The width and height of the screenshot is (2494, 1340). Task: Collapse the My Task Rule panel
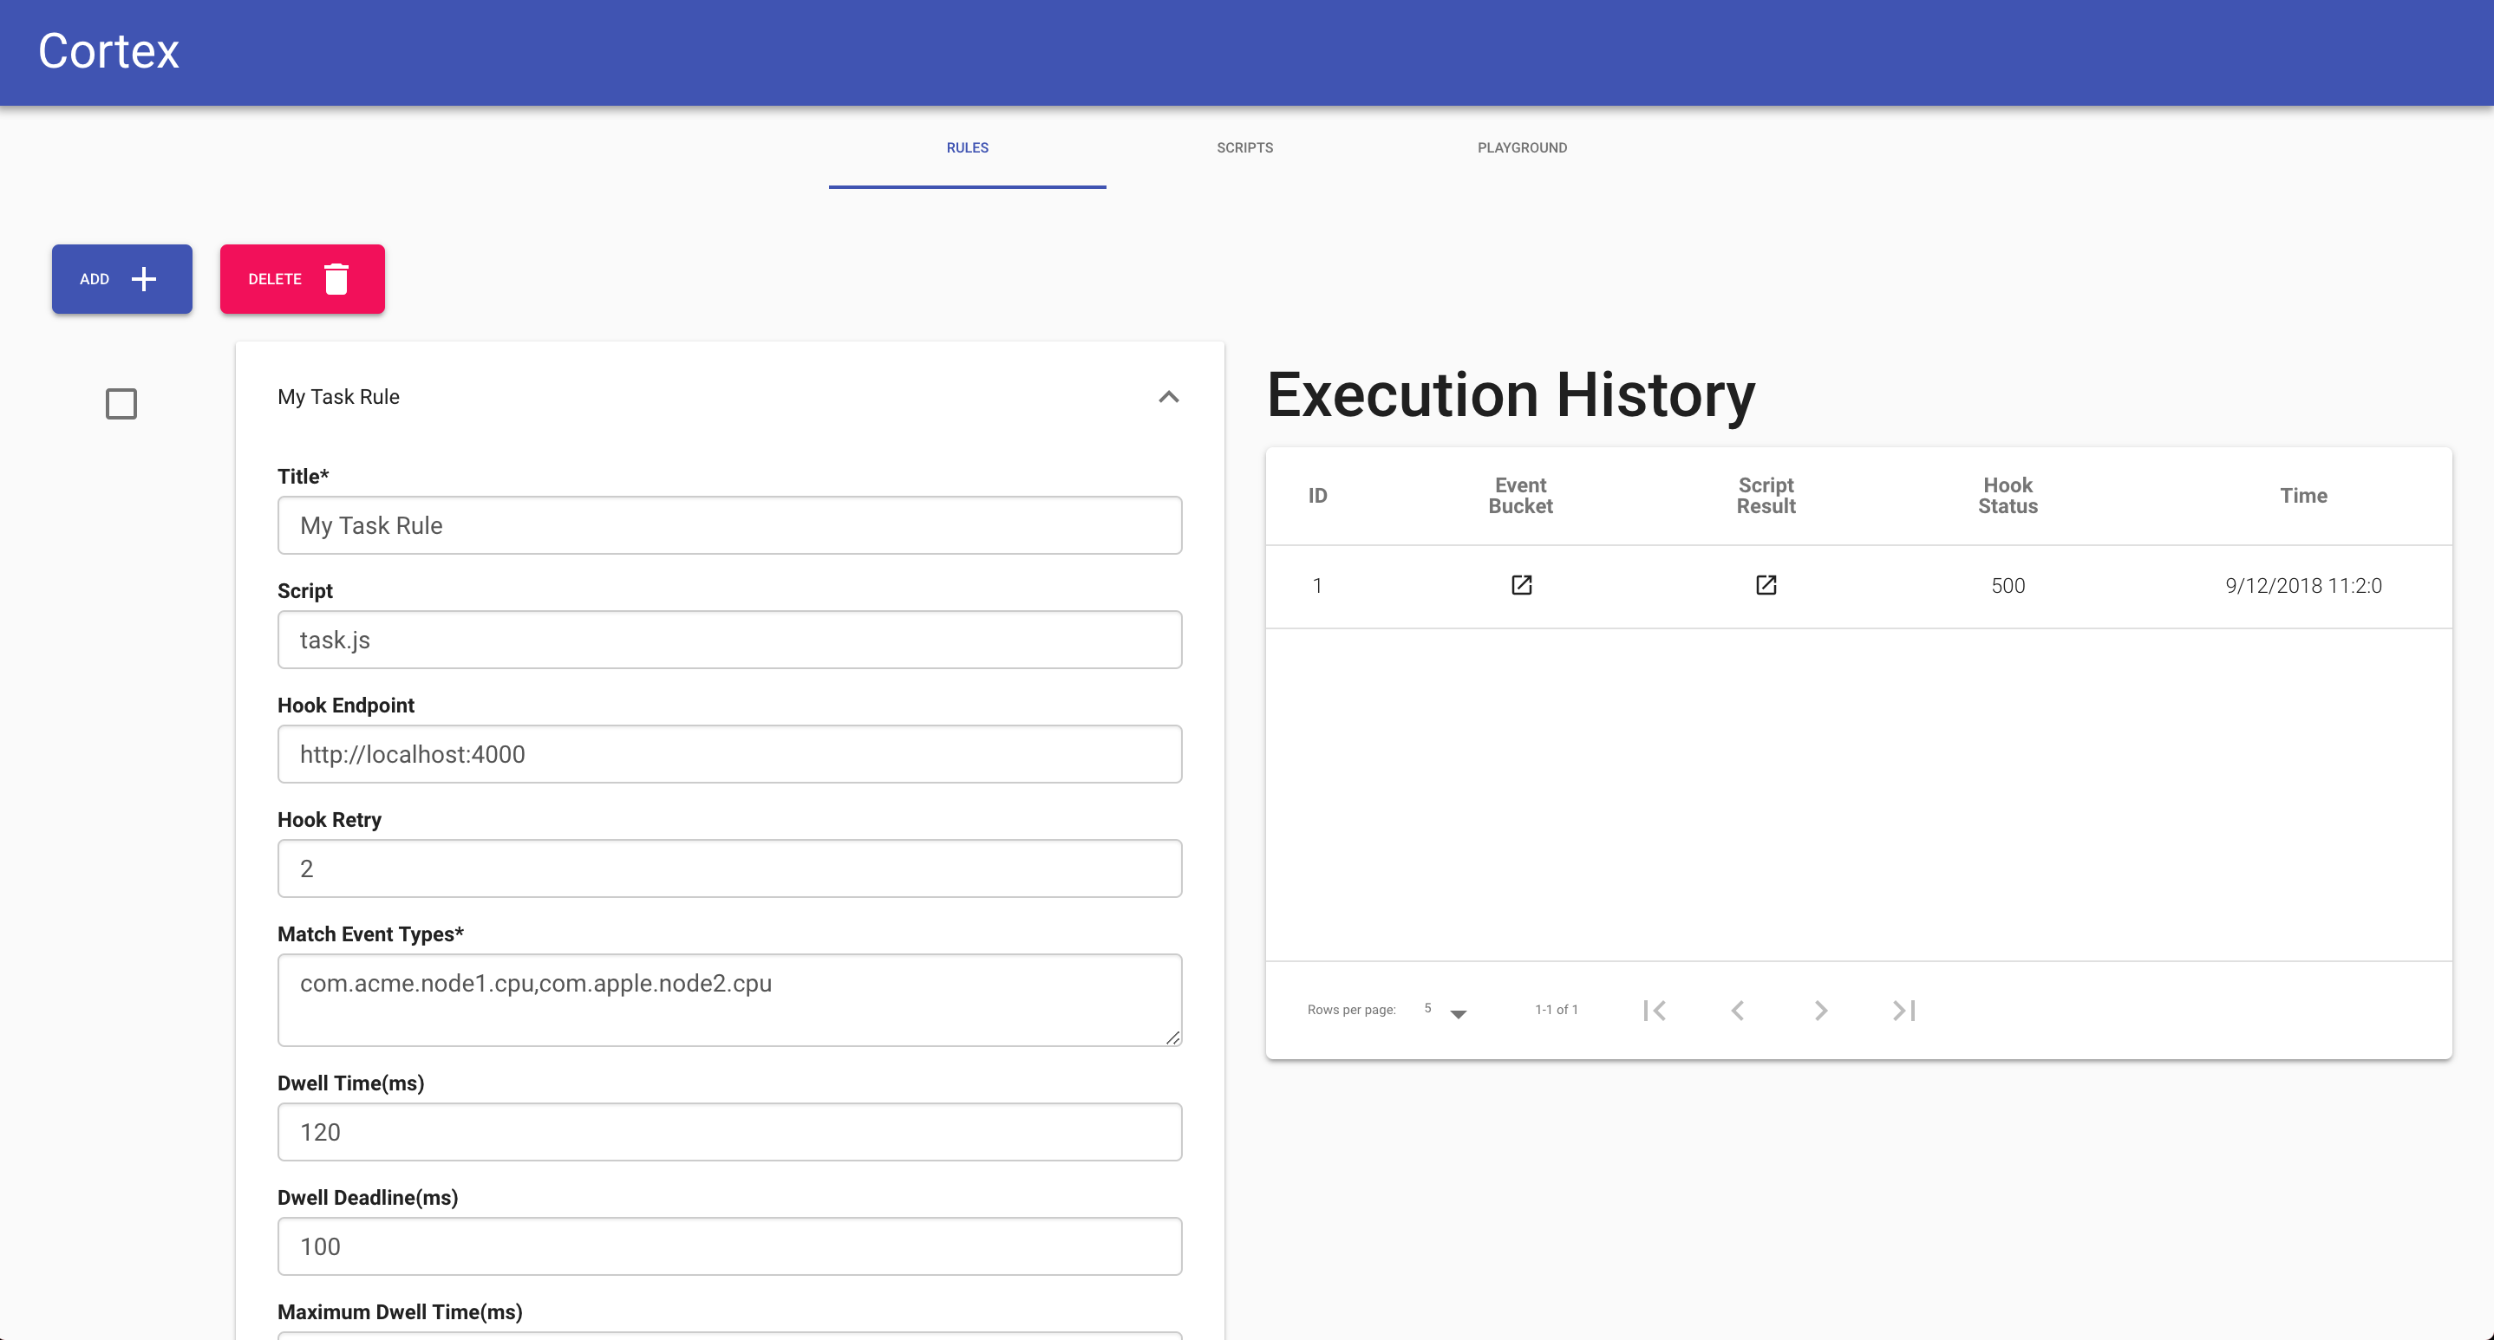(x=1169, y=397)
